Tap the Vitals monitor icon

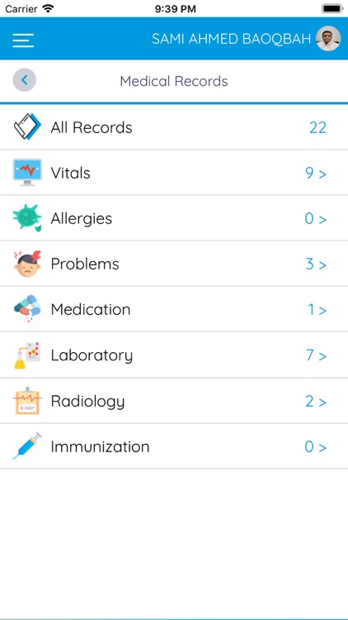(x=27, y=173)
